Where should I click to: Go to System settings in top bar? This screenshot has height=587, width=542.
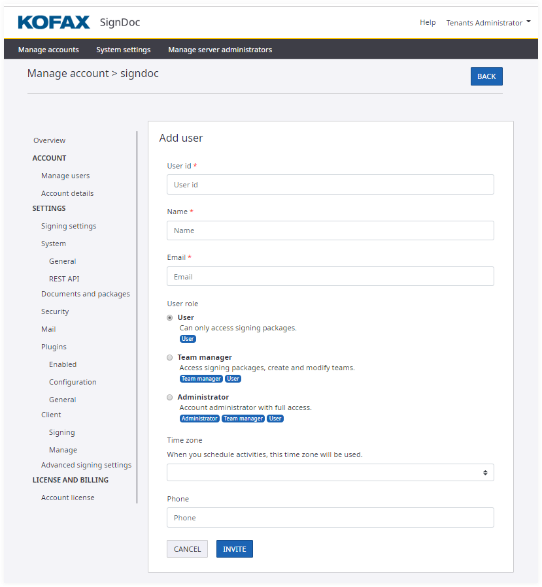pyautogui.click(x=123, y=50)
